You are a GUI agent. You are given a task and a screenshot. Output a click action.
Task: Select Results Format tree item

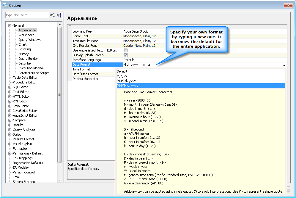point(23,139)
